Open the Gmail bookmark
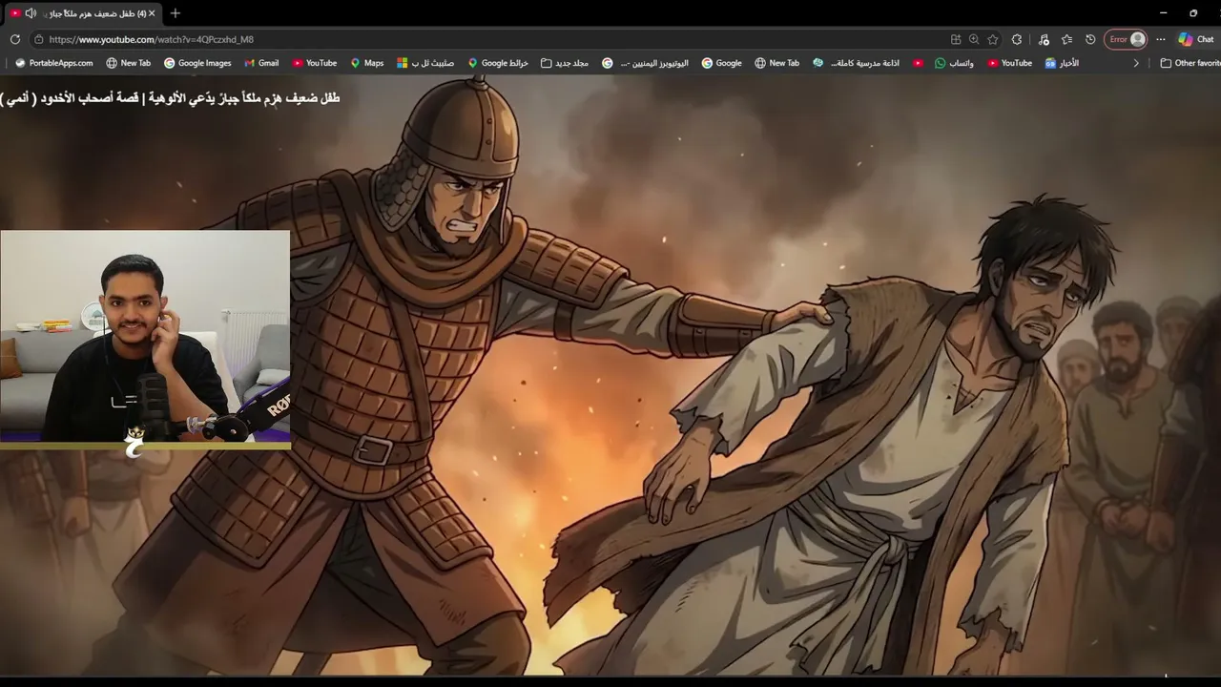 point(261,63)
